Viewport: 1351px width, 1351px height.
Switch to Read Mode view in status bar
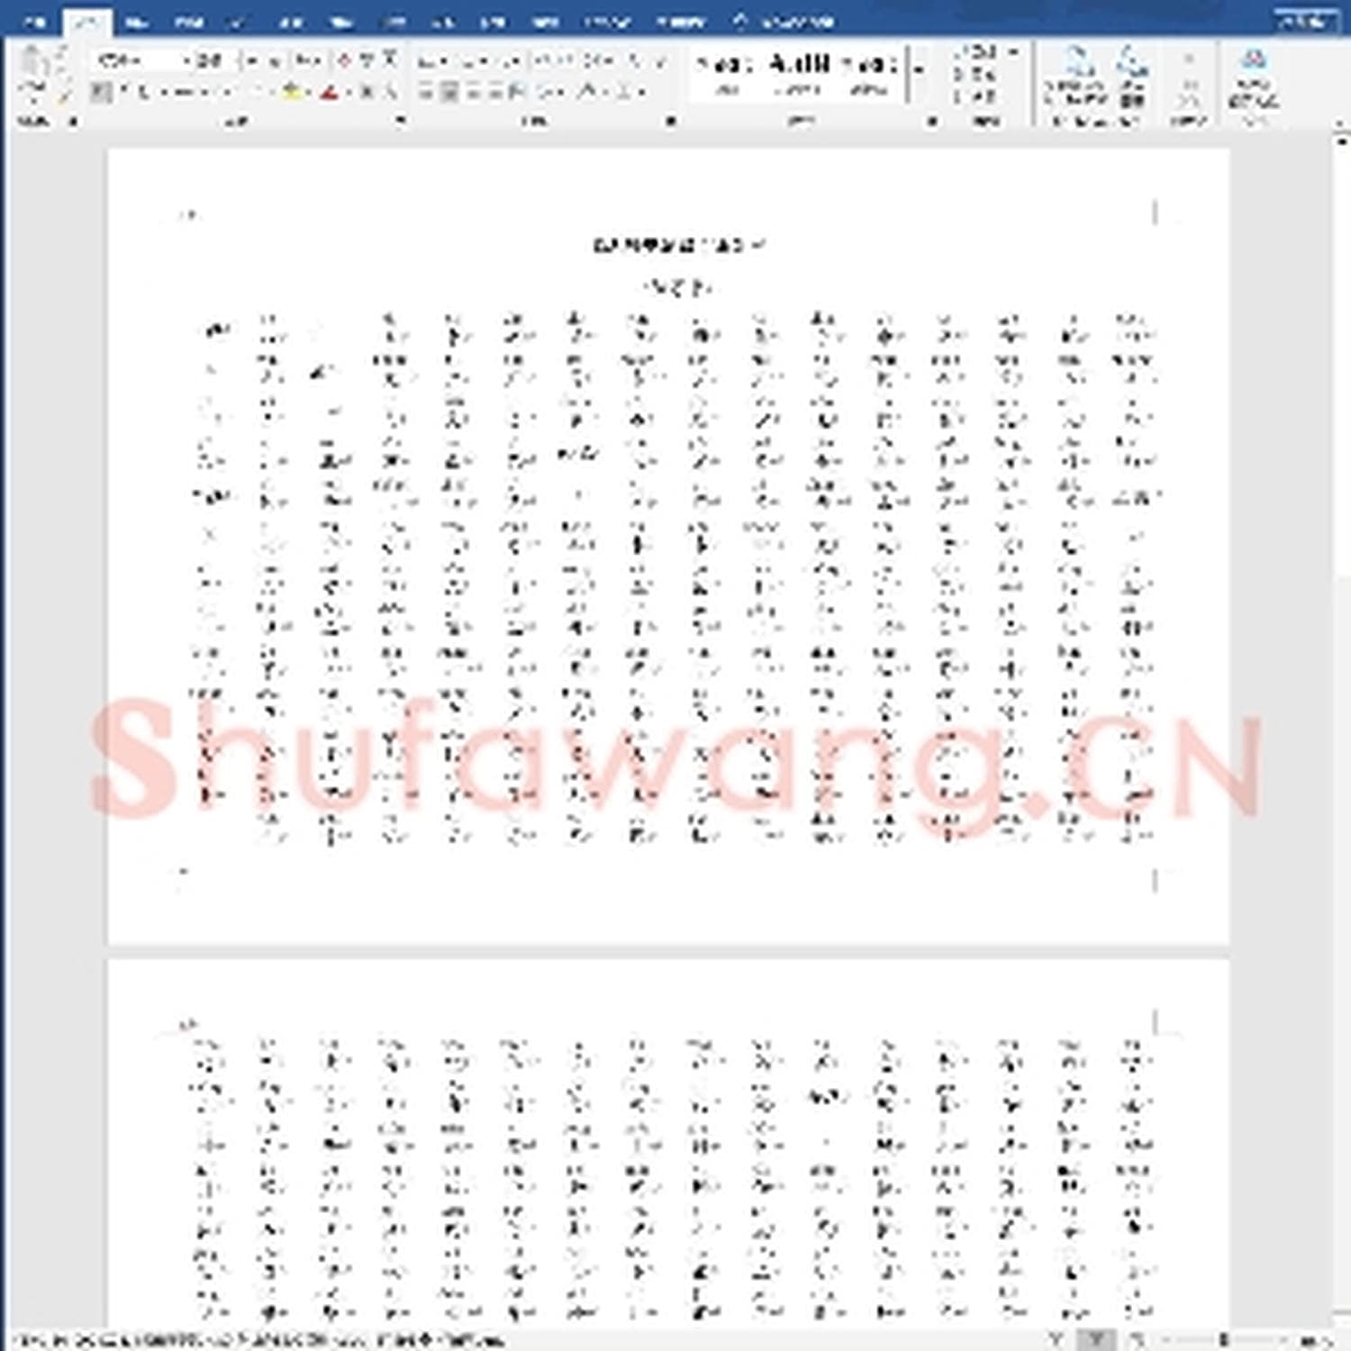(x=1057, y=1340)
